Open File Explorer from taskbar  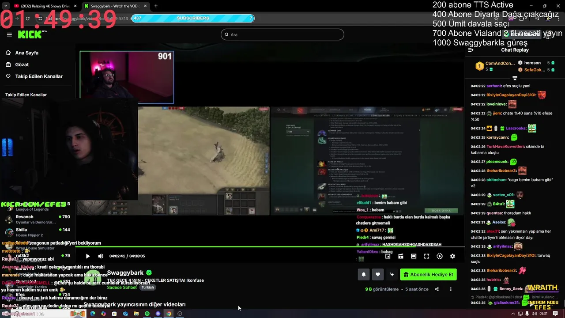tap(136, 314)
